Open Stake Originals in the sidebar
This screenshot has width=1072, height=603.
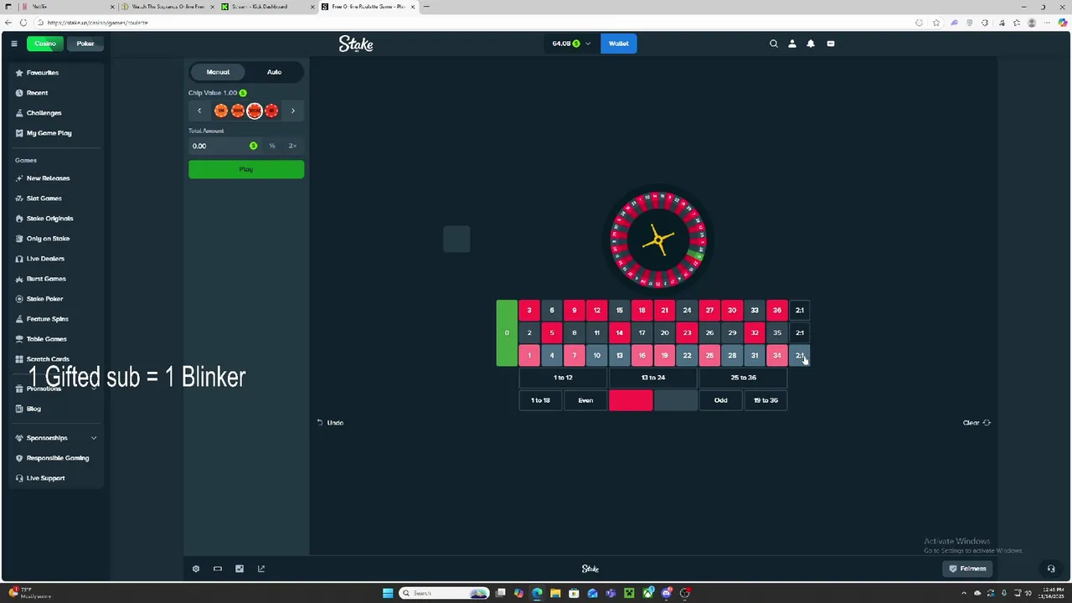pyautogui.click(x=49, y=219)
